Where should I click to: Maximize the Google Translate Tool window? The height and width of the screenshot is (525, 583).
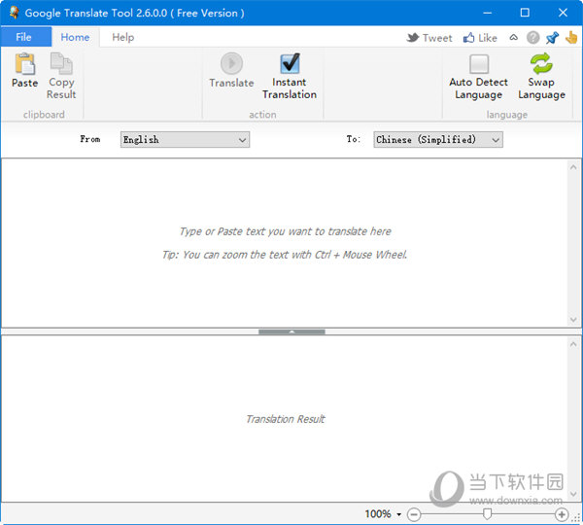pos(525,13)
